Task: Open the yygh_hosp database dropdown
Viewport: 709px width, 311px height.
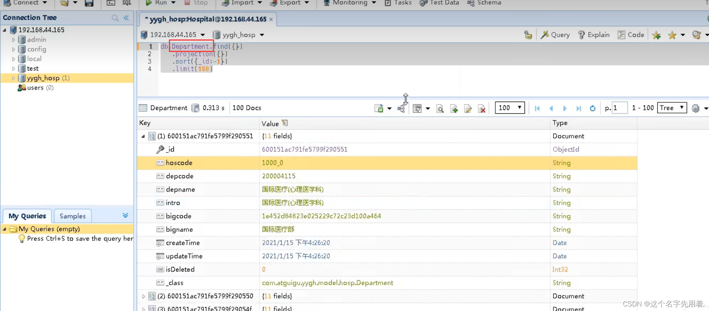Action: pos(262,35)
